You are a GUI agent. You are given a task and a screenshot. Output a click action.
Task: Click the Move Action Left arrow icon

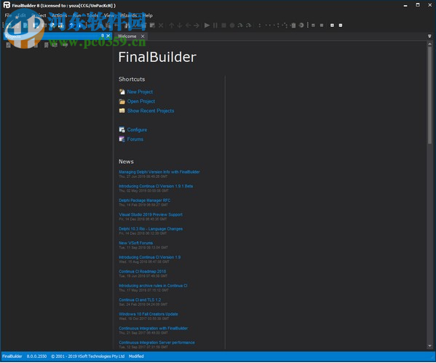[x=189, y=26]
